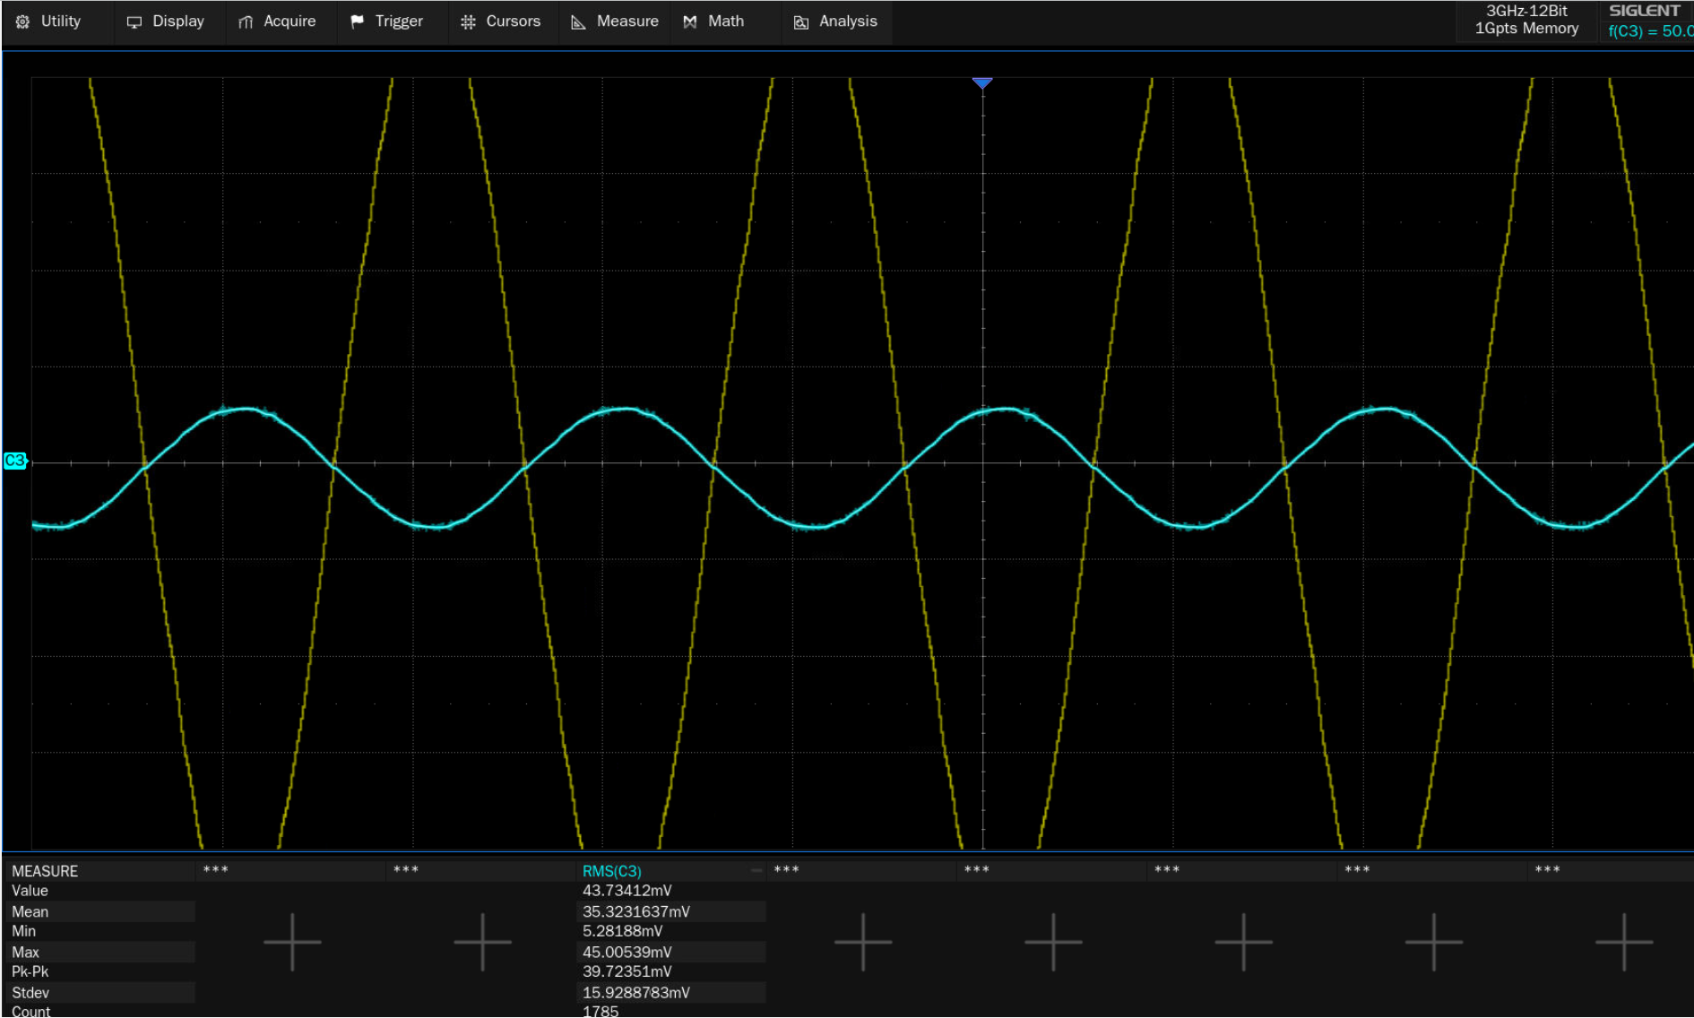Click the f(C3) frequency readout

pyautogui.click(x=1649, y=31)
